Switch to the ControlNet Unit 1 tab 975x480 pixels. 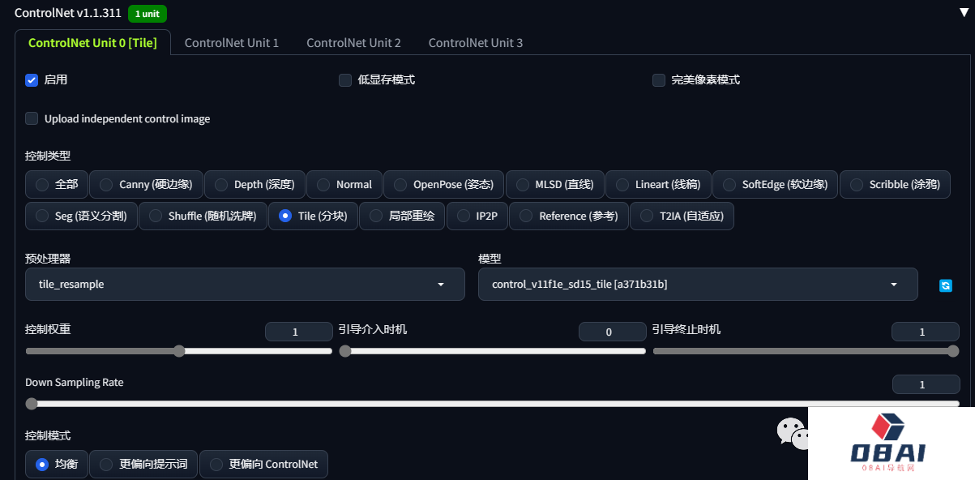[x=232, y=43]
